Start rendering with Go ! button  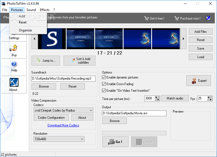(x=115, y=142)
